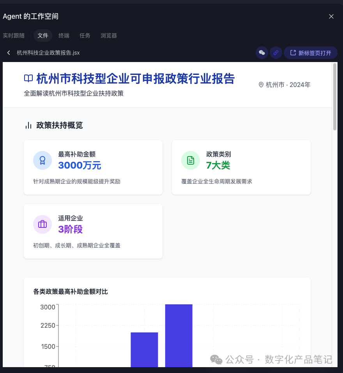Click the 3000万元 value
Image resolution: width=343 pixels, height=373 pixels.
tap(80, 165)
